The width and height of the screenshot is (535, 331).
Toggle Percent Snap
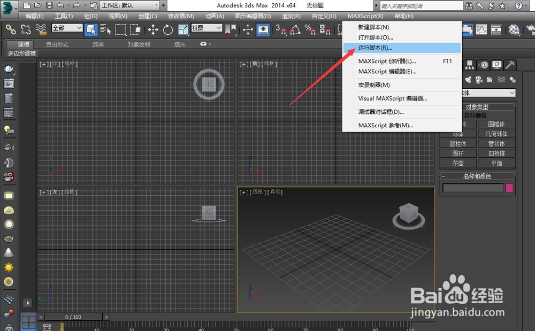pyautogui.click(x=310, y=29)
